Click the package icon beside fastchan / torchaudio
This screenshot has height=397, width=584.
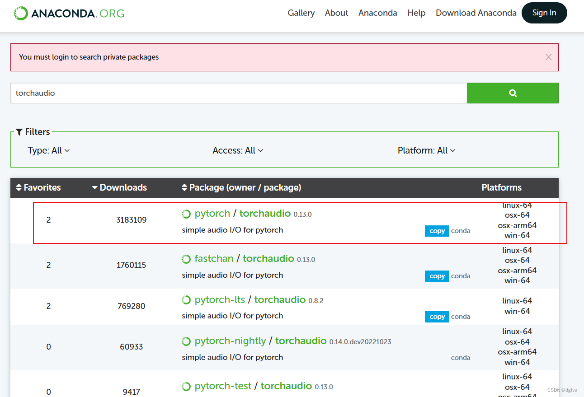point(186,258)
